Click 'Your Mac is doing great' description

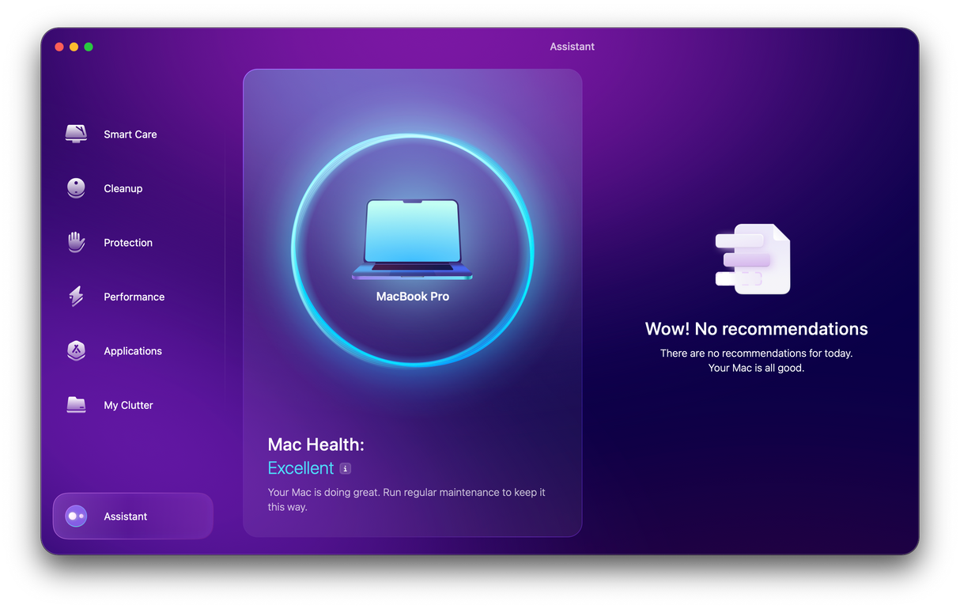click(406, 499)
